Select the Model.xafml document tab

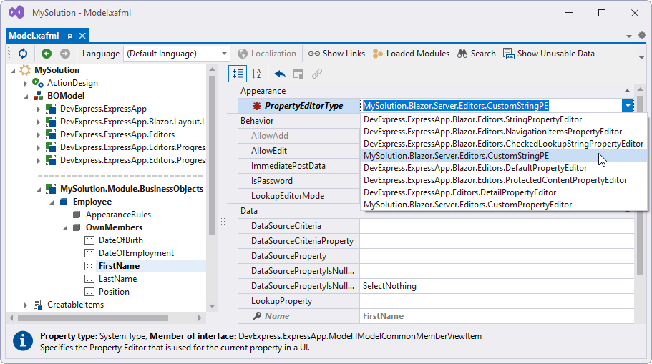coord(34,36)
